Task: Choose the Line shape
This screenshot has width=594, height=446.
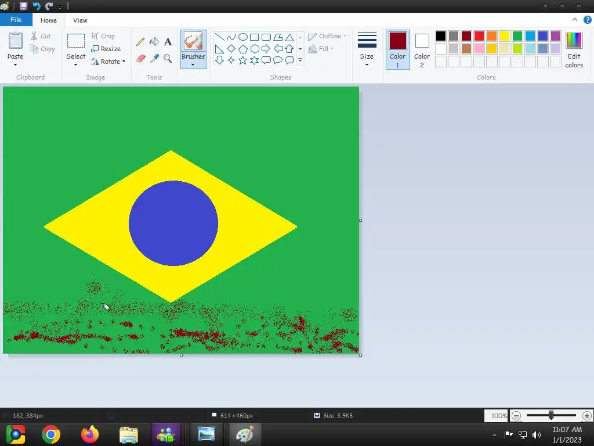Action: 219,37
